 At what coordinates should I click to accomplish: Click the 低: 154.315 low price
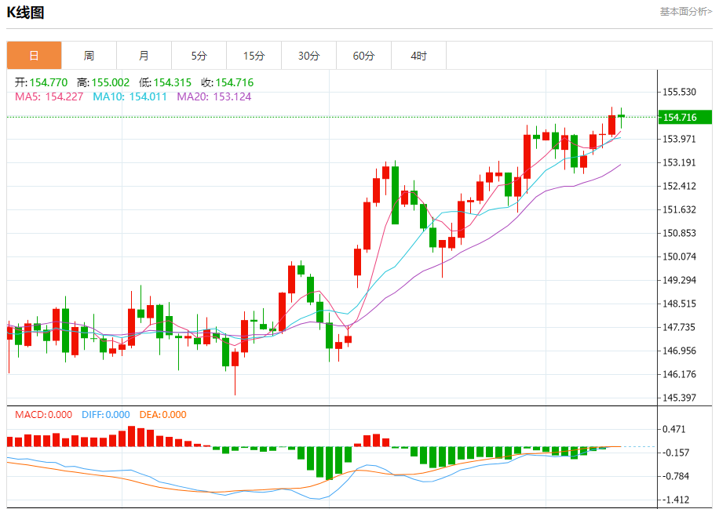(x=165, y=82)
